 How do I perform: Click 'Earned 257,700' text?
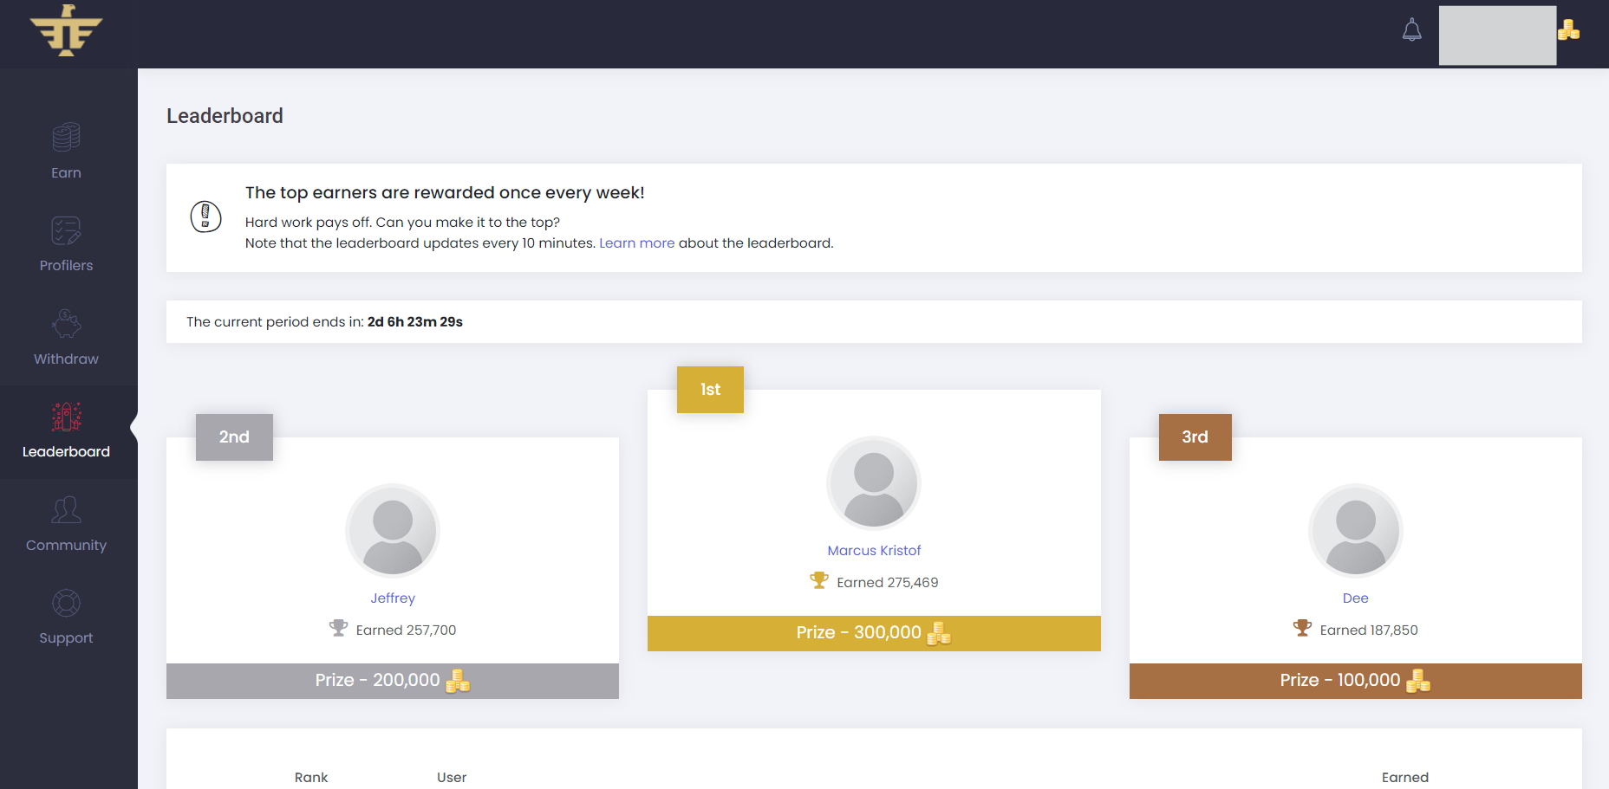(406, 631)
